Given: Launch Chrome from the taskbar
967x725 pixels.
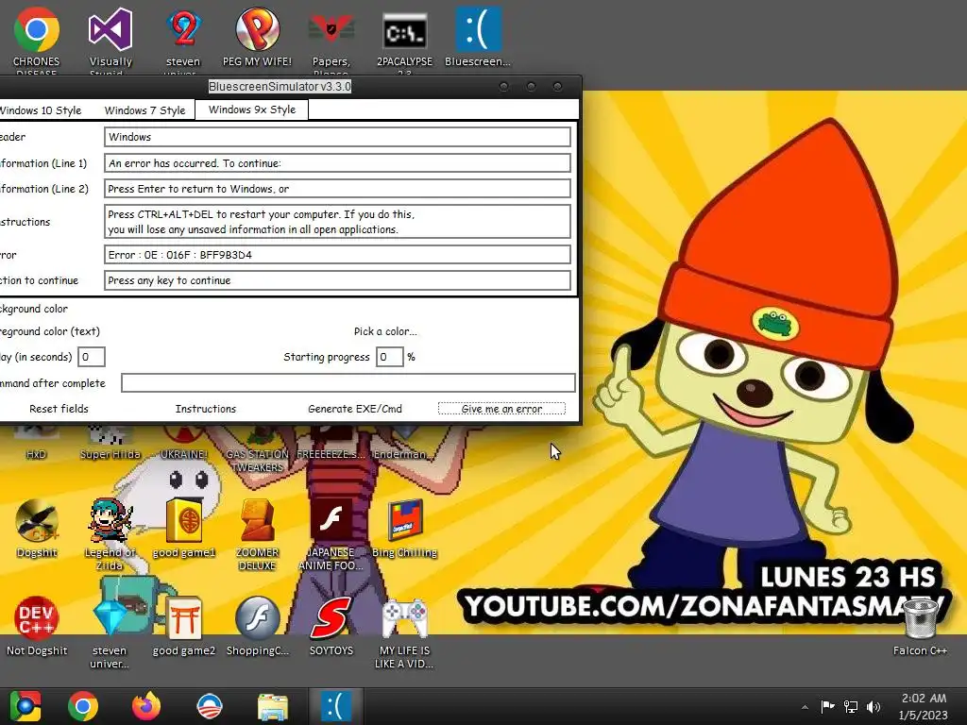Looking at the screenshot, I should tap(83, 706).
